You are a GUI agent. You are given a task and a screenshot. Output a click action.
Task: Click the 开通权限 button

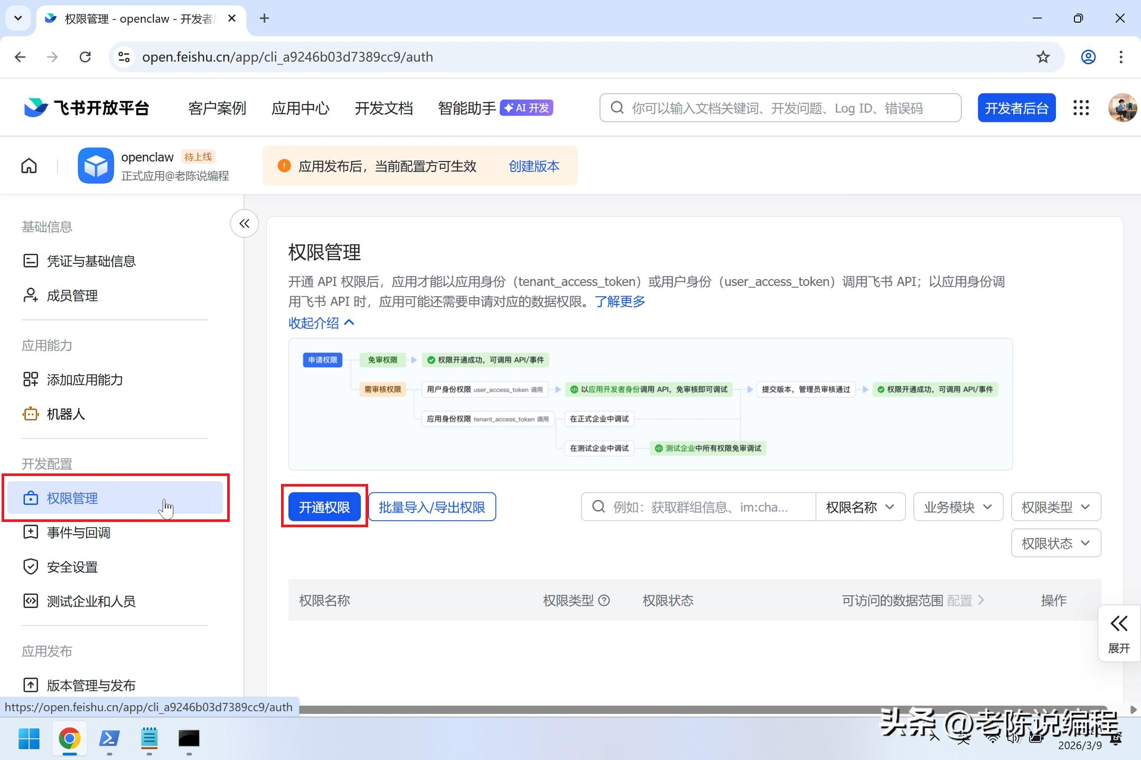[324, 507]
